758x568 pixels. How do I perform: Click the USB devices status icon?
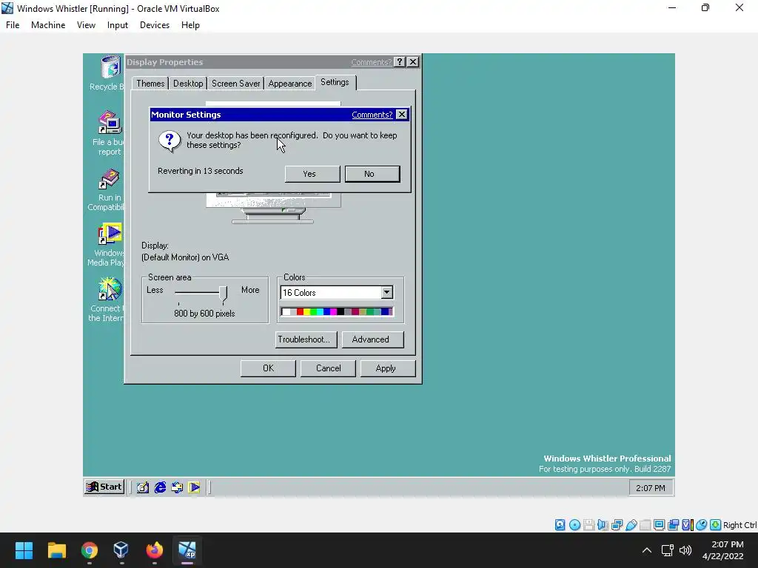coord(631,525)
